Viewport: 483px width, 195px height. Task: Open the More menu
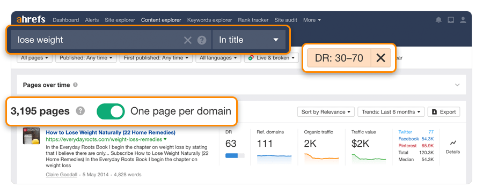pyautogui.click(x=312, y=20)
